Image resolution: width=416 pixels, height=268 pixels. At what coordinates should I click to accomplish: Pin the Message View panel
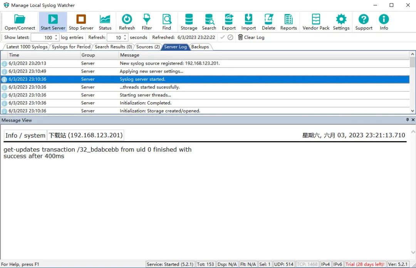tap(408, 120)
